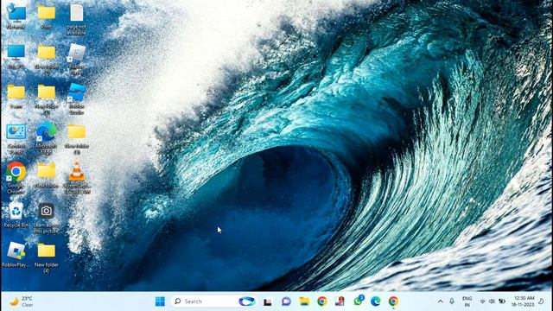Open Chrome icon right of File Explorer
The width and height of the screenshot is (553, 311).
(x=321, y=301)
